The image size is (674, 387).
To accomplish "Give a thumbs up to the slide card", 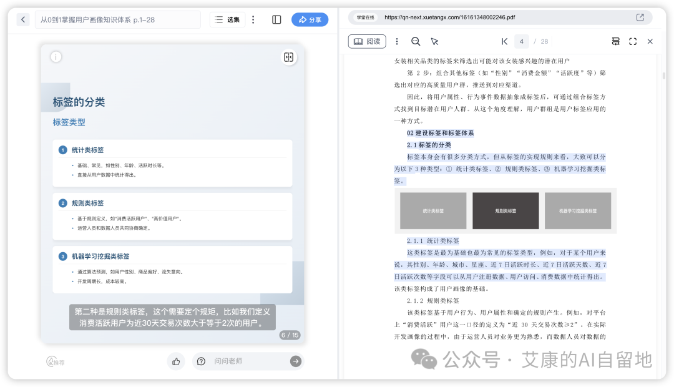I will (x=176, y=361).
